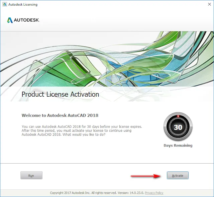The width and height of the screenshot is (214, 197).
Task: Click the Autodesk Licensing title bar icon
Action: point(5,5)
